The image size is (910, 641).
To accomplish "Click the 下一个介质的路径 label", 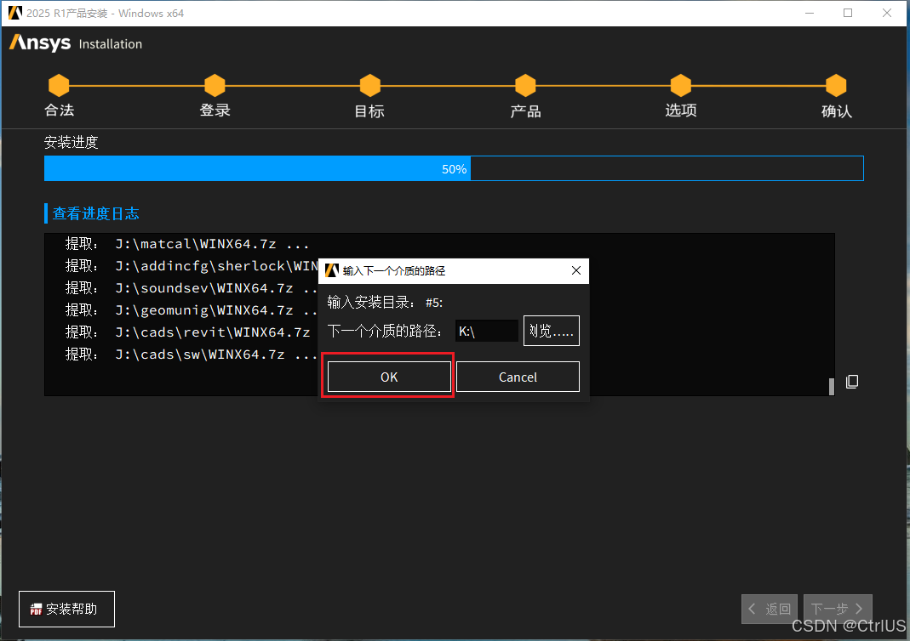I will 384,331.
